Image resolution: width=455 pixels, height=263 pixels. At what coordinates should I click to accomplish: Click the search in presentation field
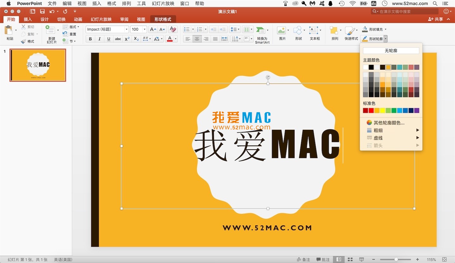[x=405, y=11]
